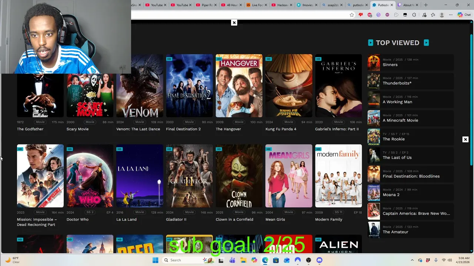Open Final Destination: Bloodlines in Top Viewed
The image size is (474, 266).
(x=410, y=174)
